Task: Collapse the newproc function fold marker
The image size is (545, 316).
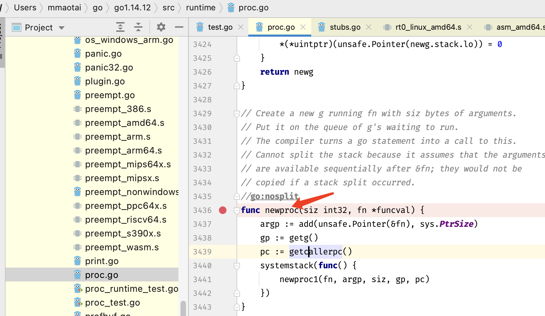Action: (237, 210)
